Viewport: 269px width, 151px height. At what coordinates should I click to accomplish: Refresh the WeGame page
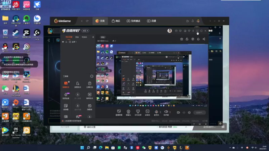87,21
